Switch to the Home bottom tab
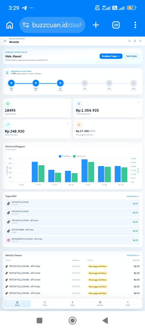Viewport: 145px width, 330px height. (x=17, y=304)
